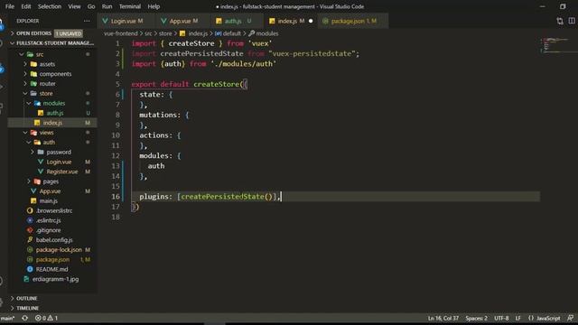Click src in the breadcrumb path
Viewport: 578px width, 325px height.
tap(148, 33)
